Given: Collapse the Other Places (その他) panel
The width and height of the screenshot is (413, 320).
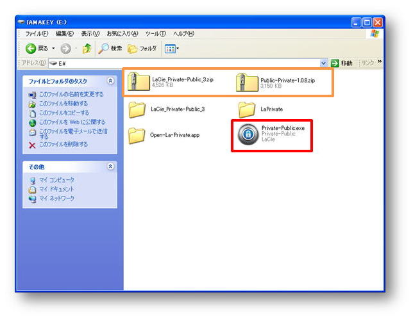Looking at the screenshot, I should pyautogui.click(x=110, y=166).
